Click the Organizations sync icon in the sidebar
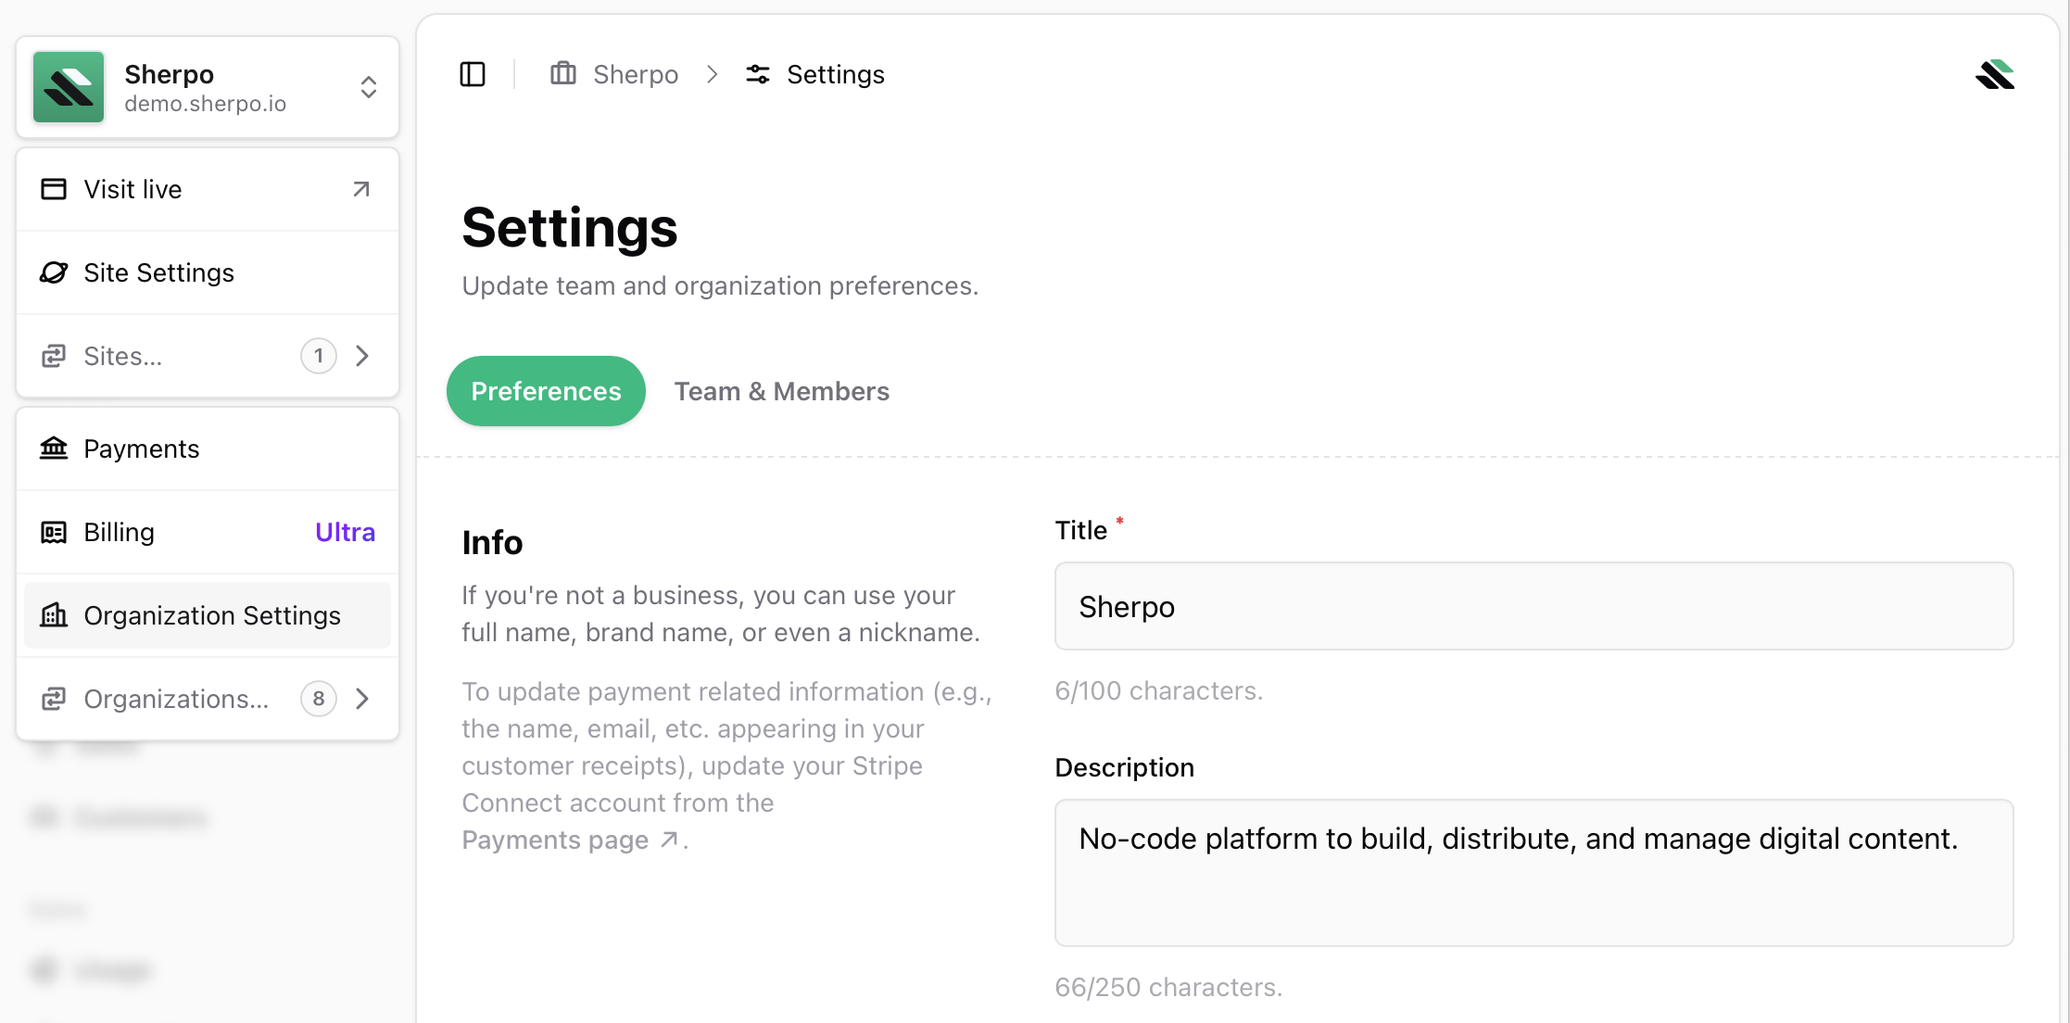 tap(54, 699)
